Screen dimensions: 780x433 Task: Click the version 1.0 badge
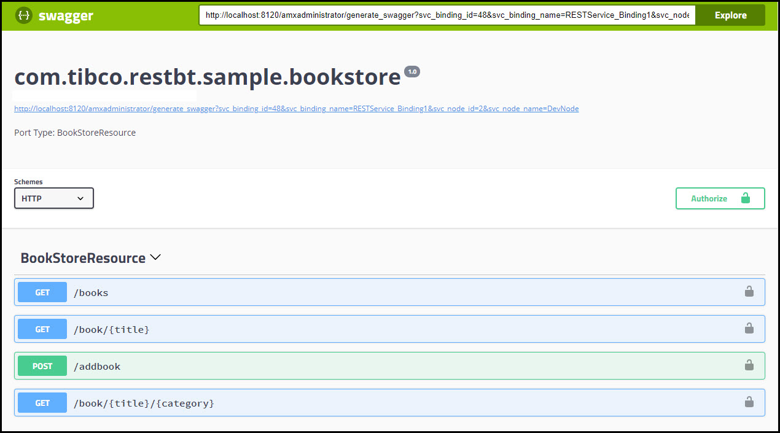pyautogui.click(x=412, y=72)
